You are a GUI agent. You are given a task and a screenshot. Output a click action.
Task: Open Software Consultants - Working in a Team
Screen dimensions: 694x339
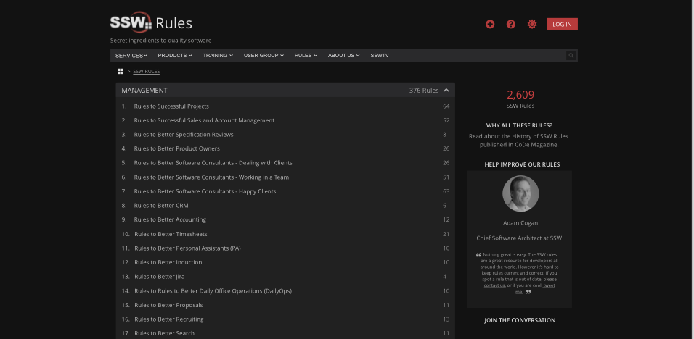(211, 177)
